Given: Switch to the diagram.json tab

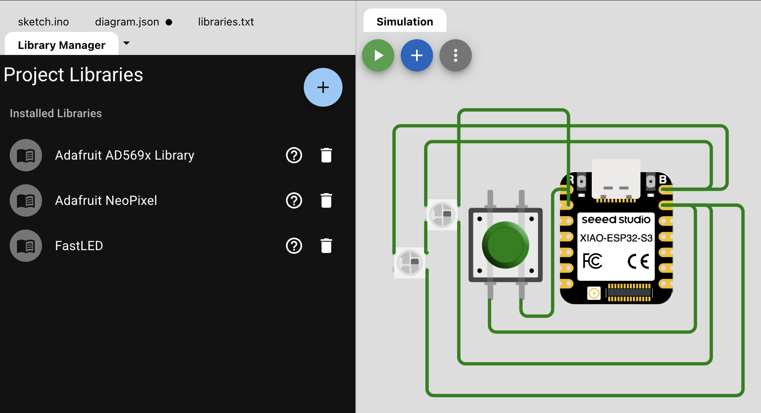Looking at the screenshot, I should click(x=126, y=21).
